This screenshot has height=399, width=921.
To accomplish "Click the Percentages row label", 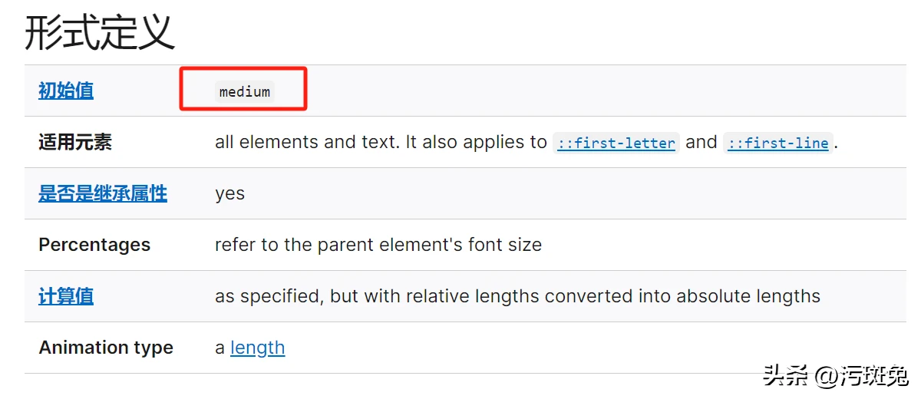I will point(94,245).
